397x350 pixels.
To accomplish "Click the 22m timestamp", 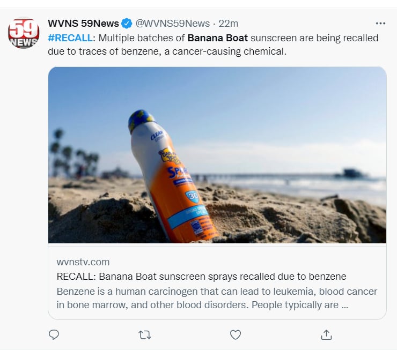I will click(x=229, y=24).
